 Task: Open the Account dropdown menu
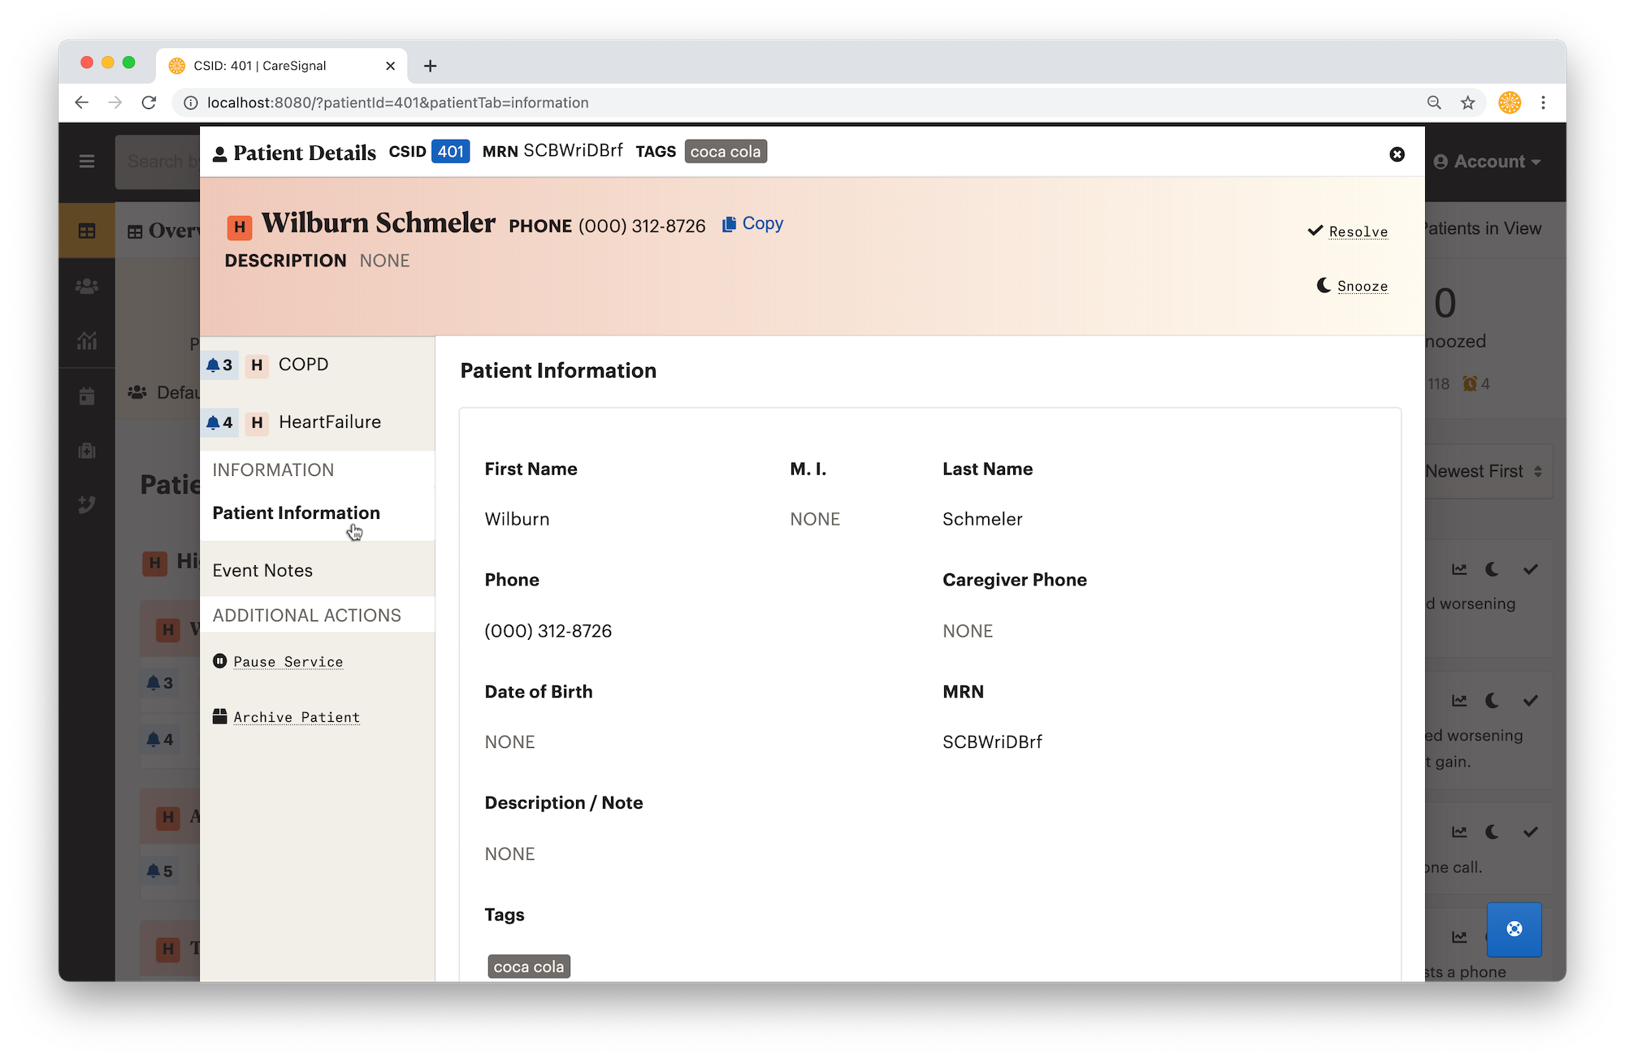point(1487,161)
